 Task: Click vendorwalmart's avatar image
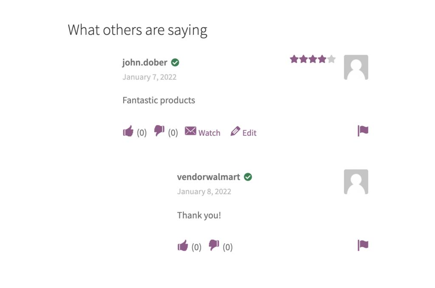click(356, 182)
